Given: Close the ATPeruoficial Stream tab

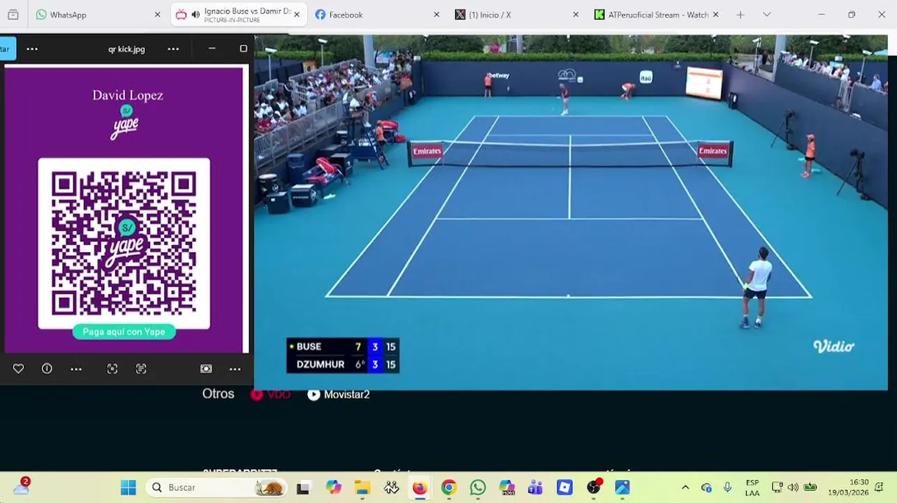Looking at the screenshot, I should coord(715,15).
